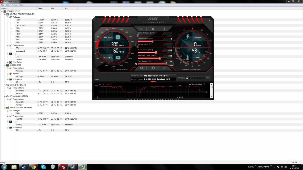This screenshot has width=303, height=170.
Task: Collapse the ST2000DM001-1ER164 node
Action: [x=5, y=96]
